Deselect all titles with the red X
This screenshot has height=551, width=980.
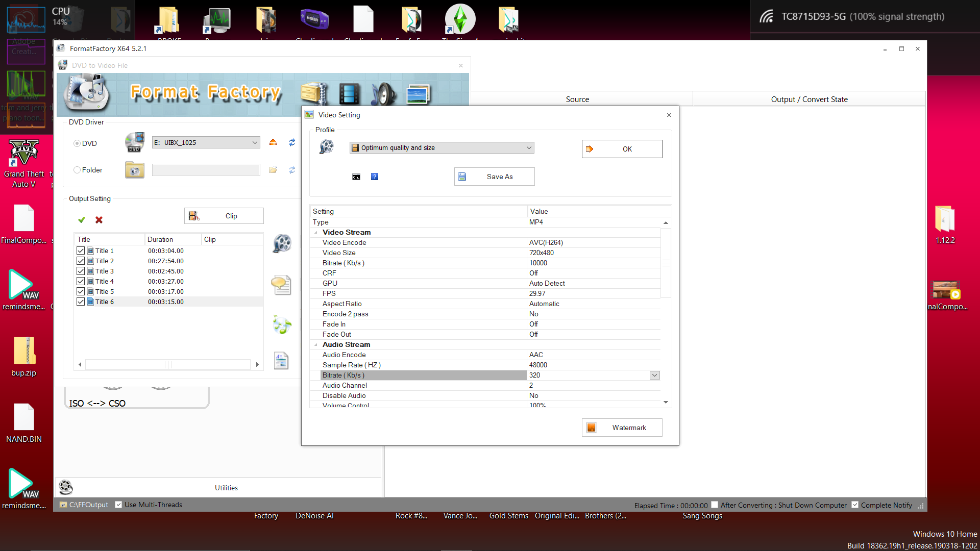coord(99,220)
